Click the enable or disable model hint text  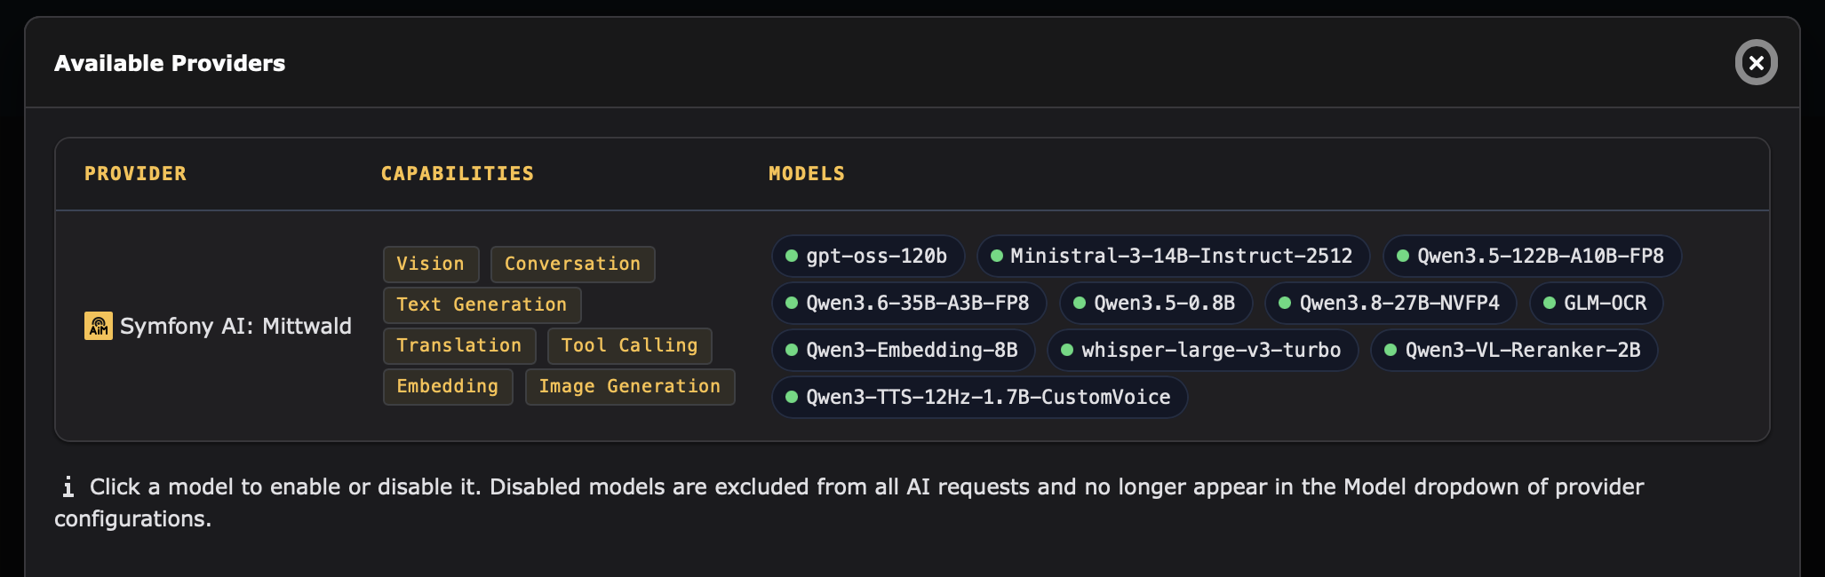coord(849,502)
